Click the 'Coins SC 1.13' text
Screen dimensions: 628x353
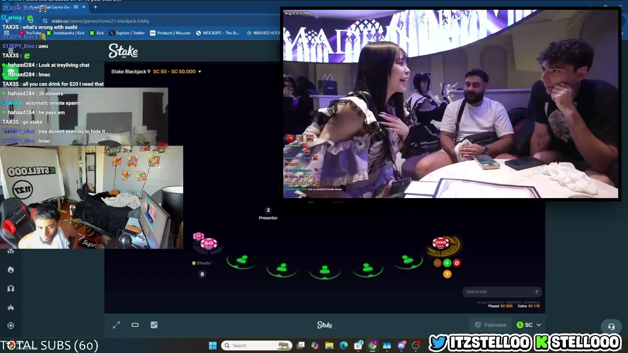tap(528, 306)
